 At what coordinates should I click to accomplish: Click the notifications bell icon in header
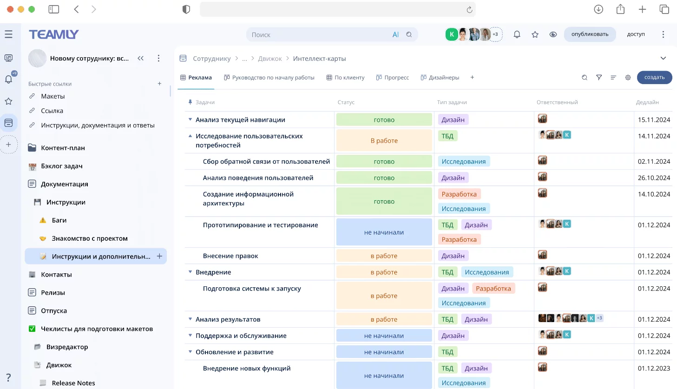[517, 34]
